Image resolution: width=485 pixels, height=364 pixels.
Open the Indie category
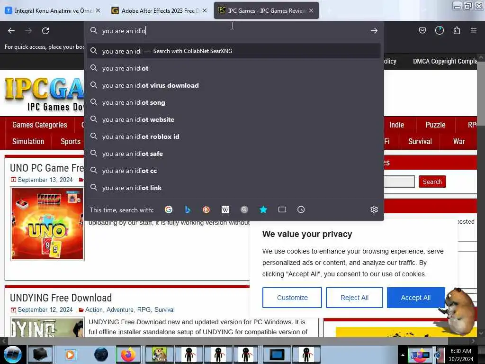coord(396,125)
